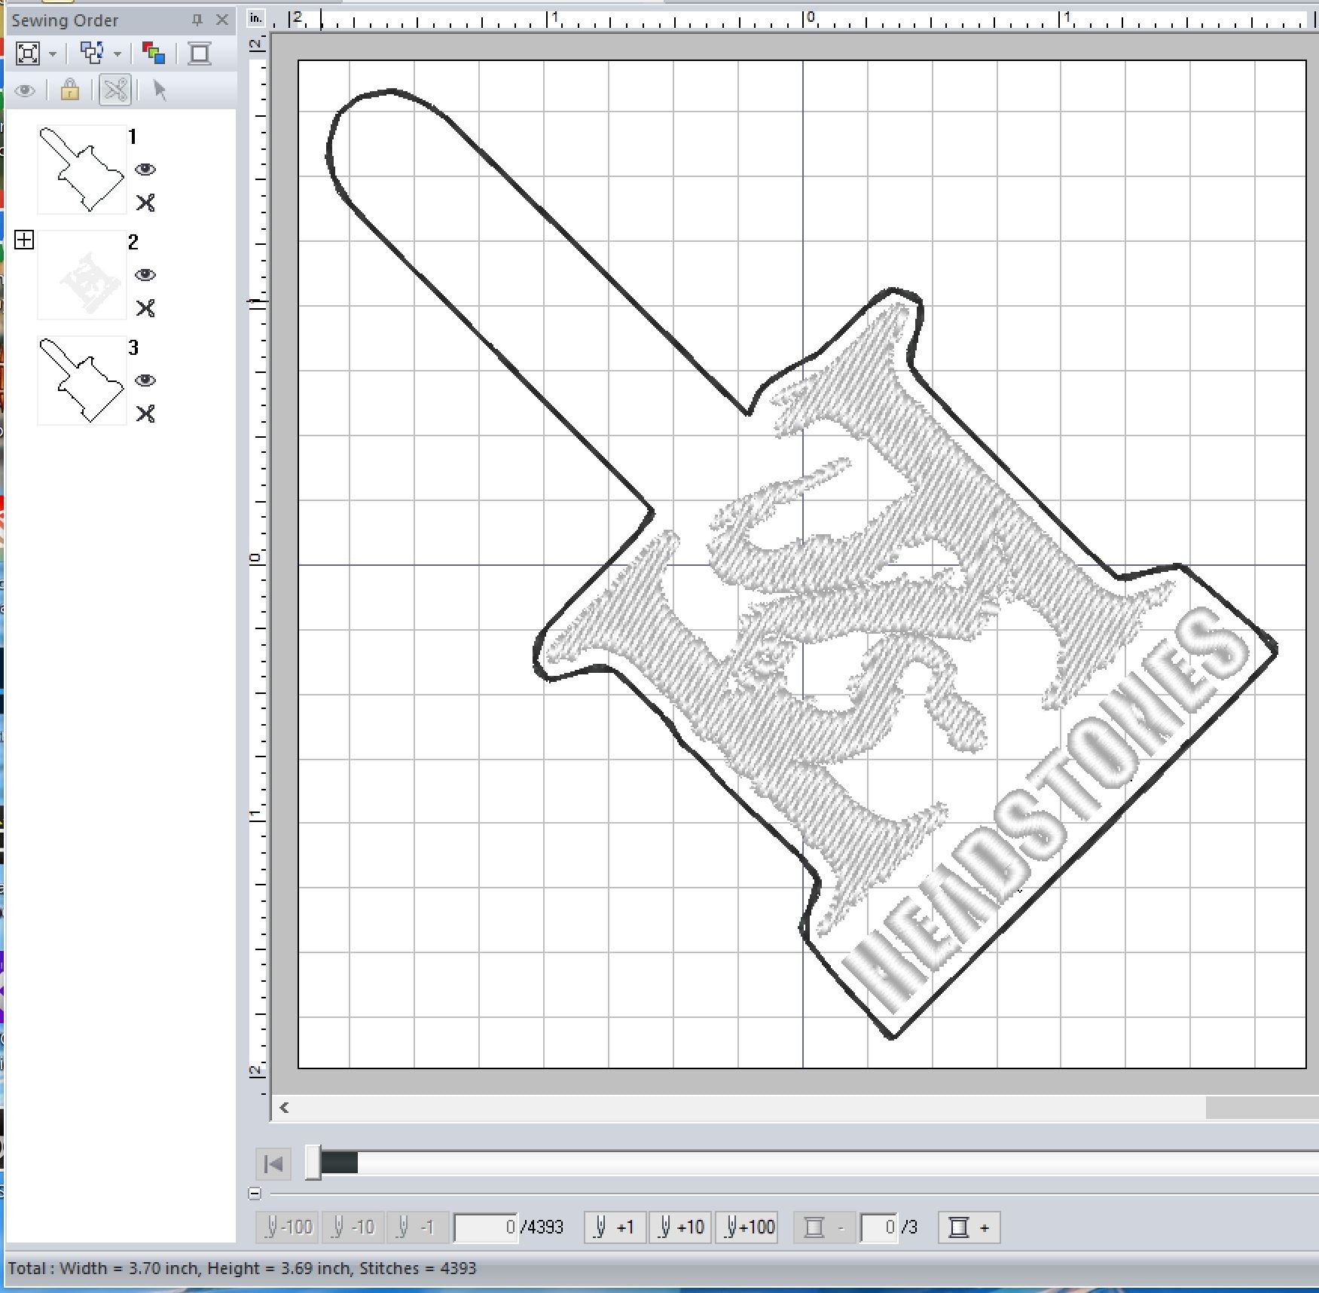The height and width of the screenshot is (1293, 1319).
Task: Open dropdown arrow next to overlapping squares icon
Action: (x=117, y=54)
